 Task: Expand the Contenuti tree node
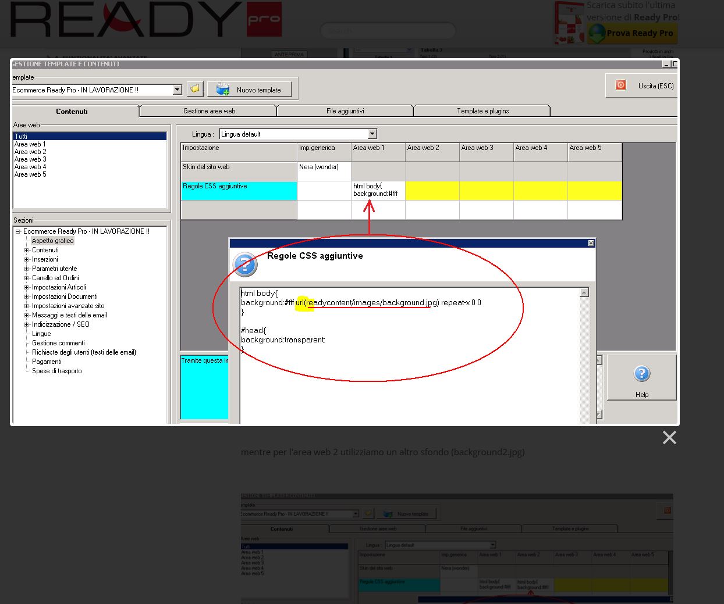tap(26, 250)
